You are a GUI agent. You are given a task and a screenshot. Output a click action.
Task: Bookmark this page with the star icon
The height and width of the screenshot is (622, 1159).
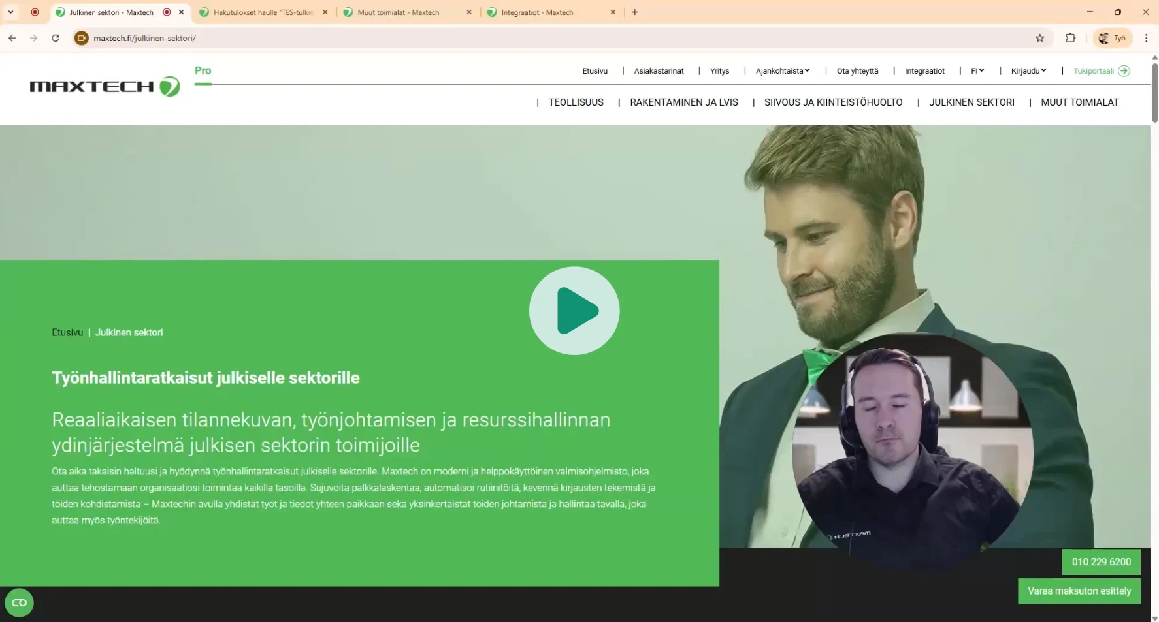[1039, 38]
